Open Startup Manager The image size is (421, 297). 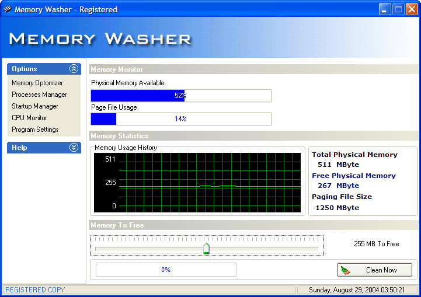(x=35, y=106)
